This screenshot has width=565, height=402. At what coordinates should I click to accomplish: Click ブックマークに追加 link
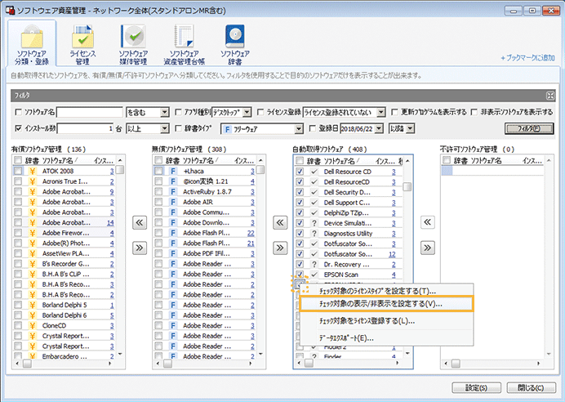coord(528,58)
